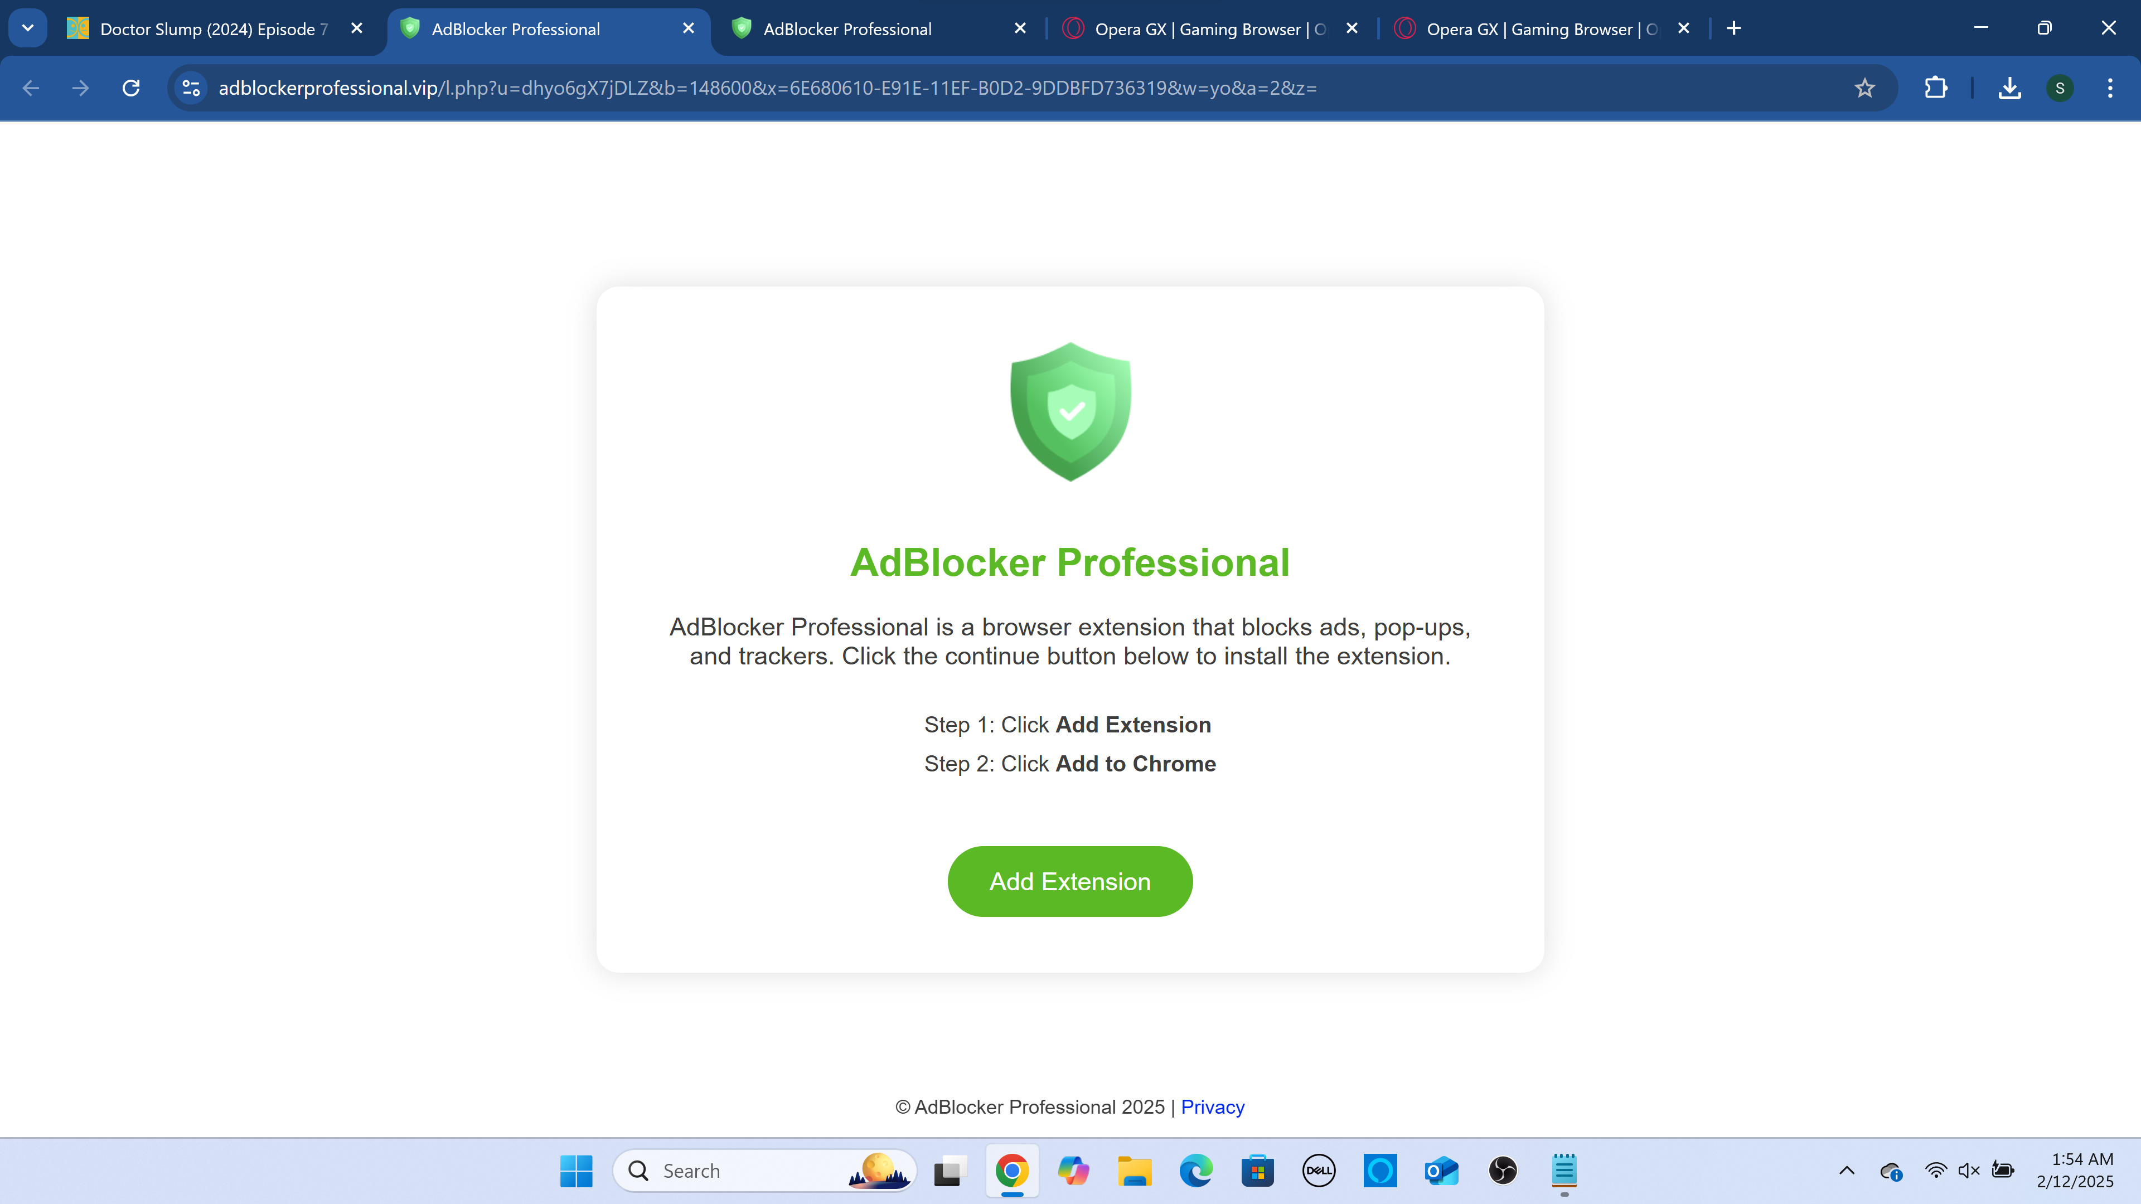This screenshot has width=2141, height=1204.
Task: Open File Explorer from taskbar
Action: click(x=1135, y=1171)
